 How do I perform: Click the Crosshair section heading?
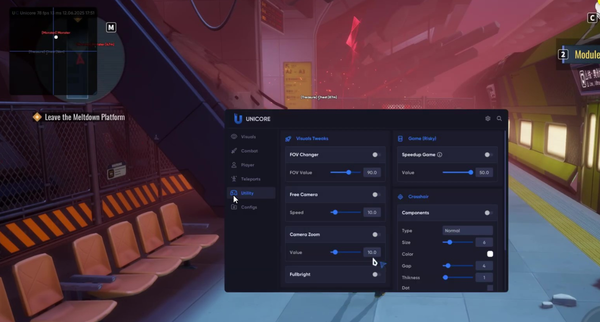point(419,197)
